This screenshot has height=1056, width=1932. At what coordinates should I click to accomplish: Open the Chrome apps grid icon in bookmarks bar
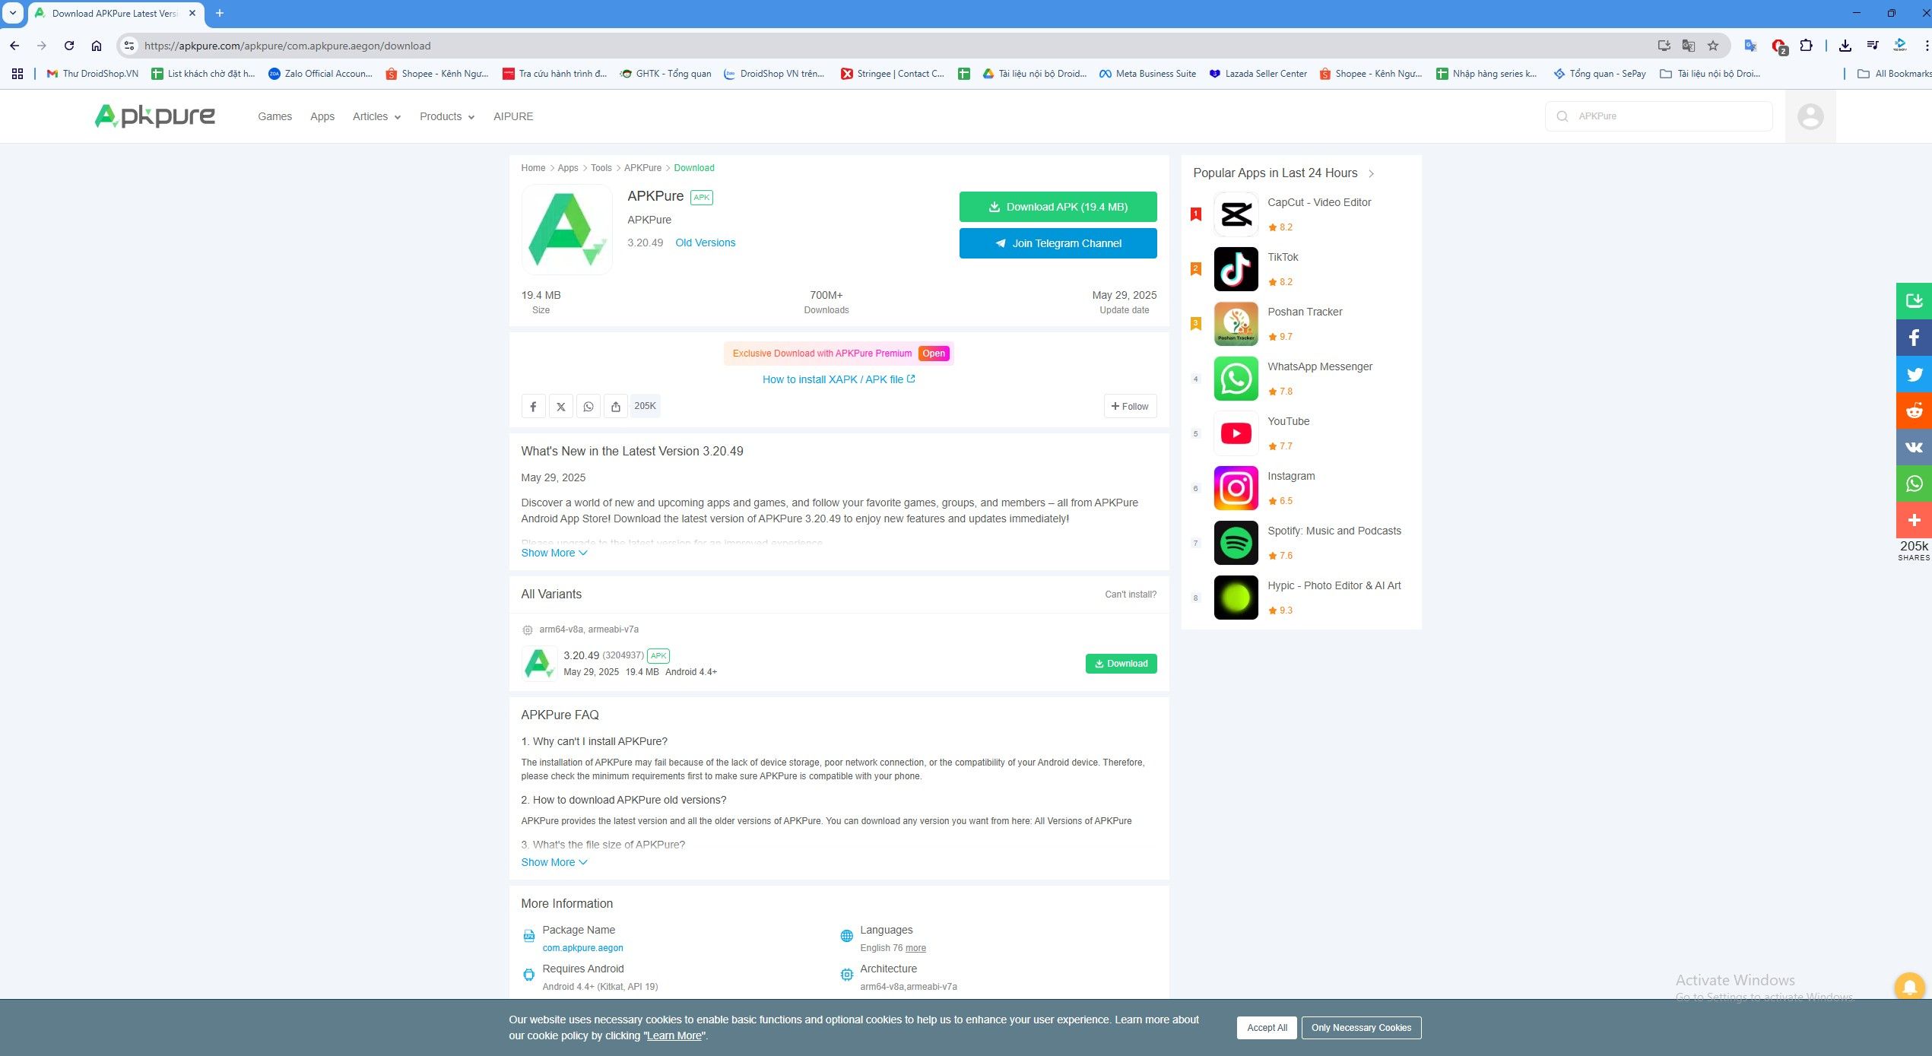17,74
